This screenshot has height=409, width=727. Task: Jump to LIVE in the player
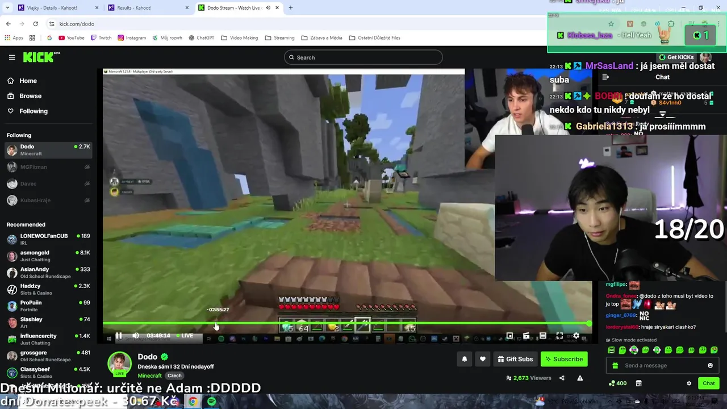coord(185,336)
